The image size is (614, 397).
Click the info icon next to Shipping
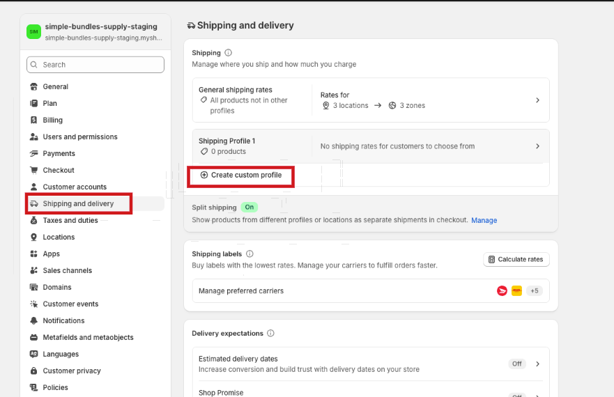(x=229, y=52)
